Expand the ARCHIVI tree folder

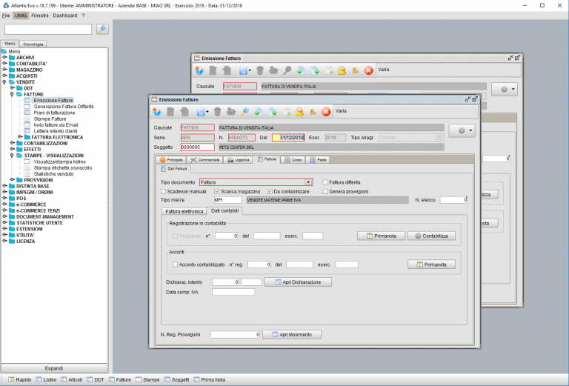click(x=4, y=57)
